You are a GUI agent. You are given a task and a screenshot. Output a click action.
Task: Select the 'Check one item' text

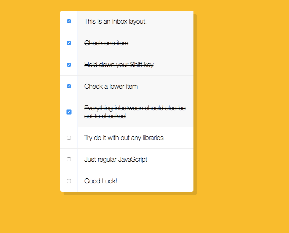coord(106,43)
